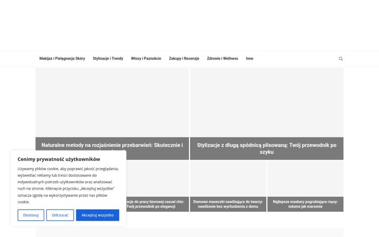Select Zdrowie i Wellness menu item

point(222,58)
